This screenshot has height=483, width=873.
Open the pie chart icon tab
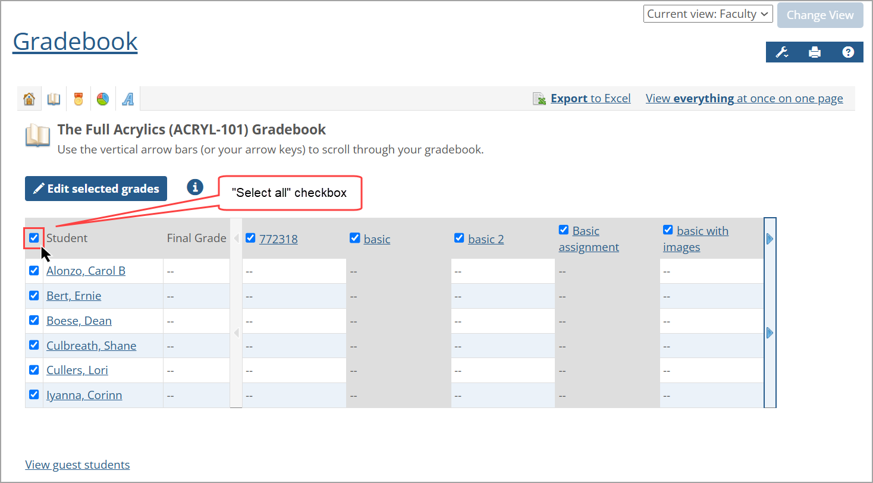(103, 99)
